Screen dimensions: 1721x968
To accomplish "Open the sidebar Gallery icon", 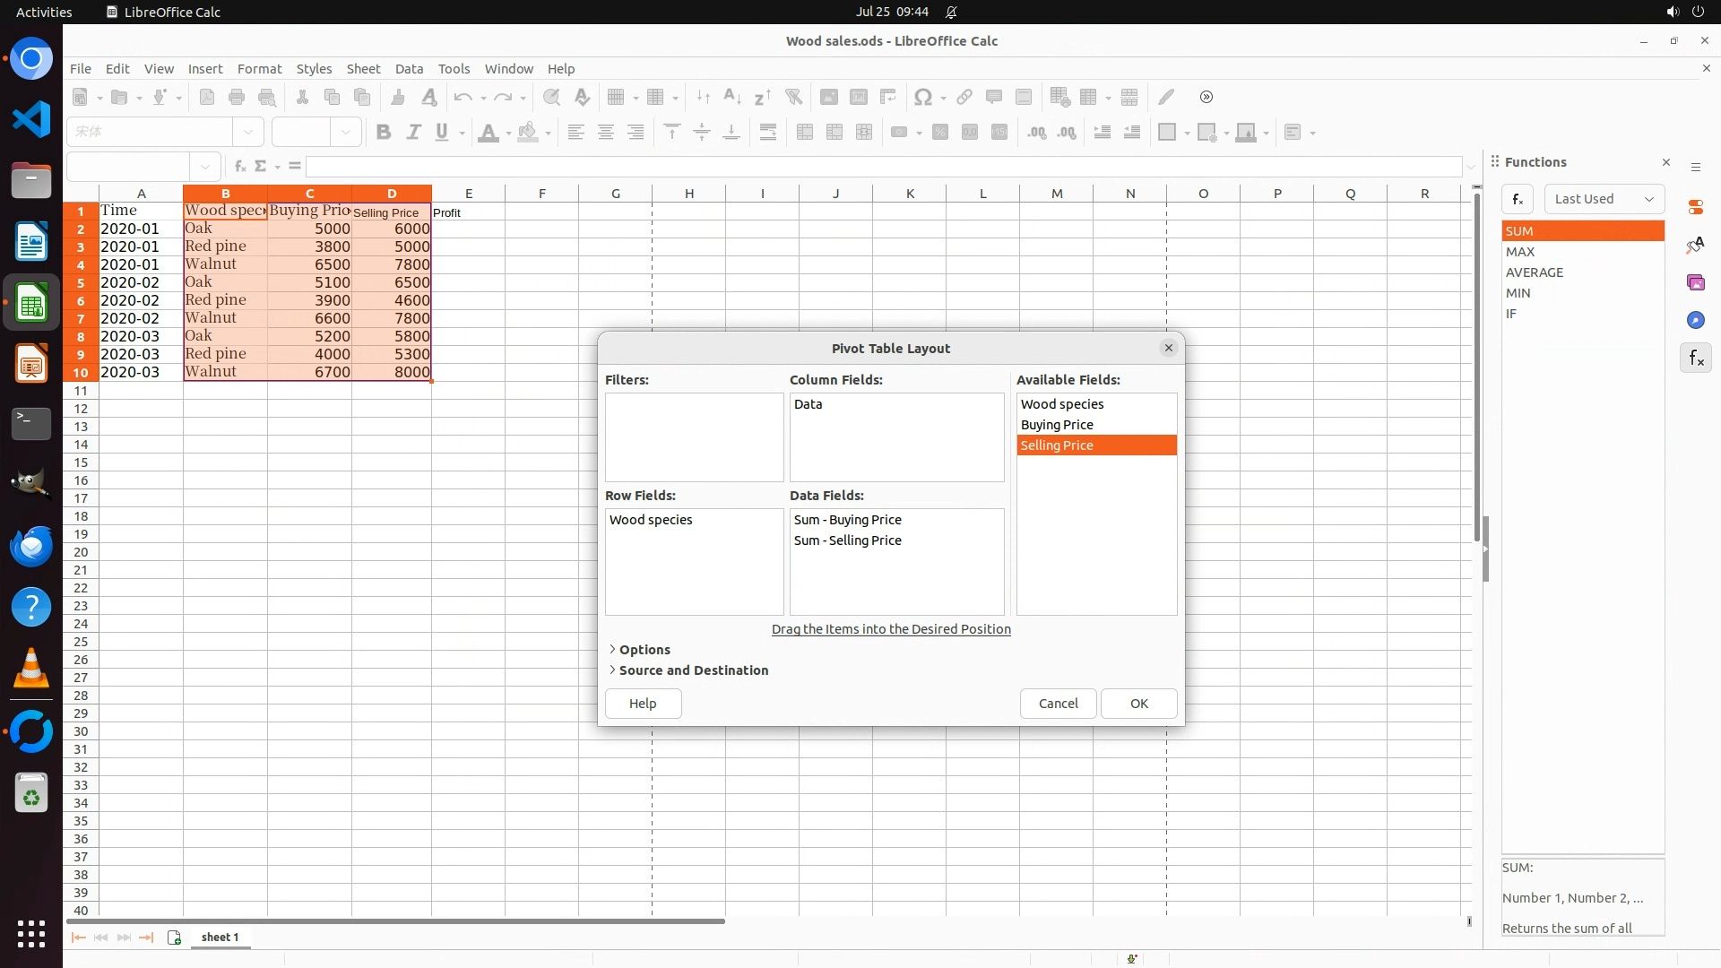I will (1695, 282).
